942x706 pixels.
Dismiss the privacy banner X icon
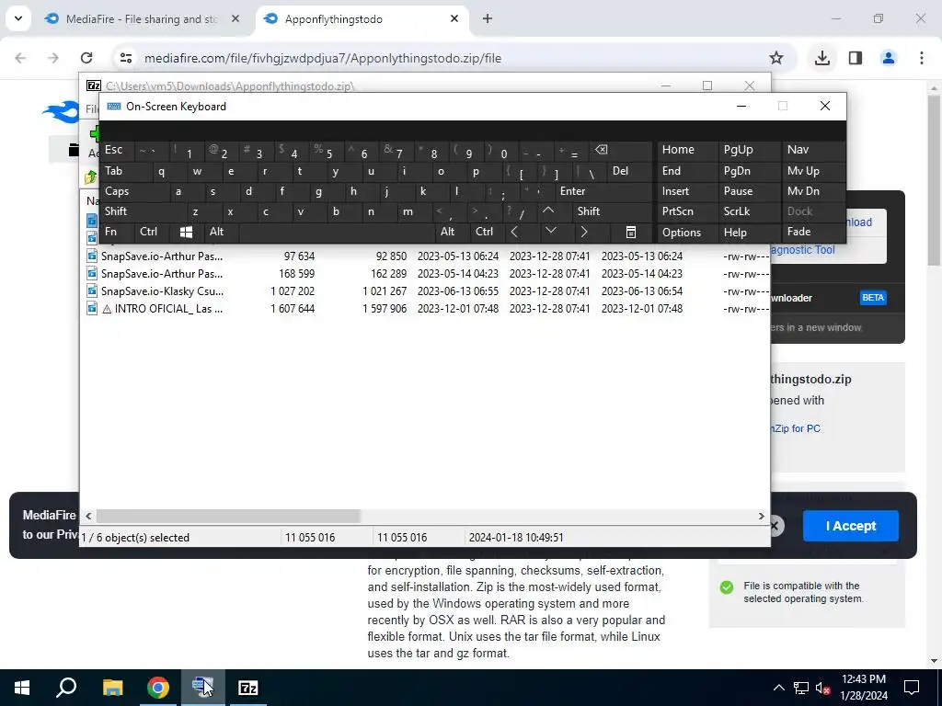[775, 527]
